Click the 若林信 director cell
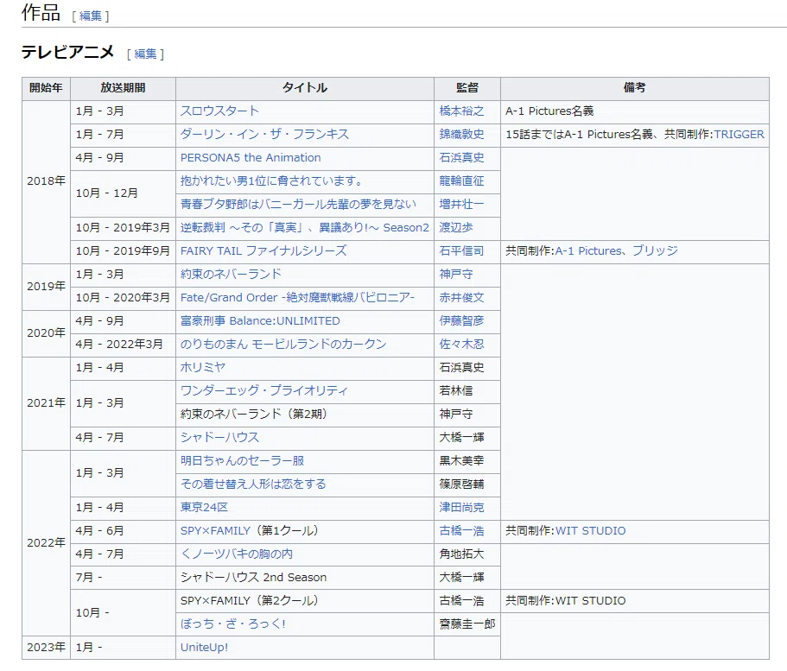The width and height of the screenshot is (787, 671). coord(467,391)
